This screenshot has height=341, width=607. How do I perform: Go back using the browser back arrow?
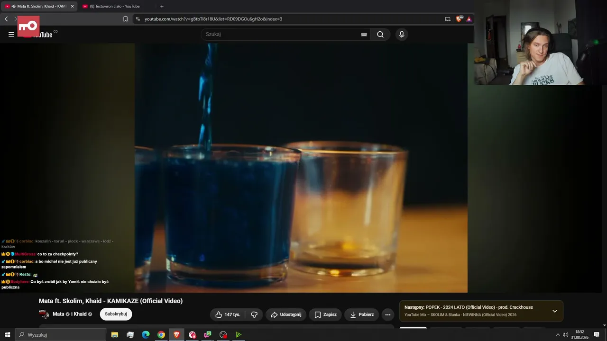click(x=6, y=19)
